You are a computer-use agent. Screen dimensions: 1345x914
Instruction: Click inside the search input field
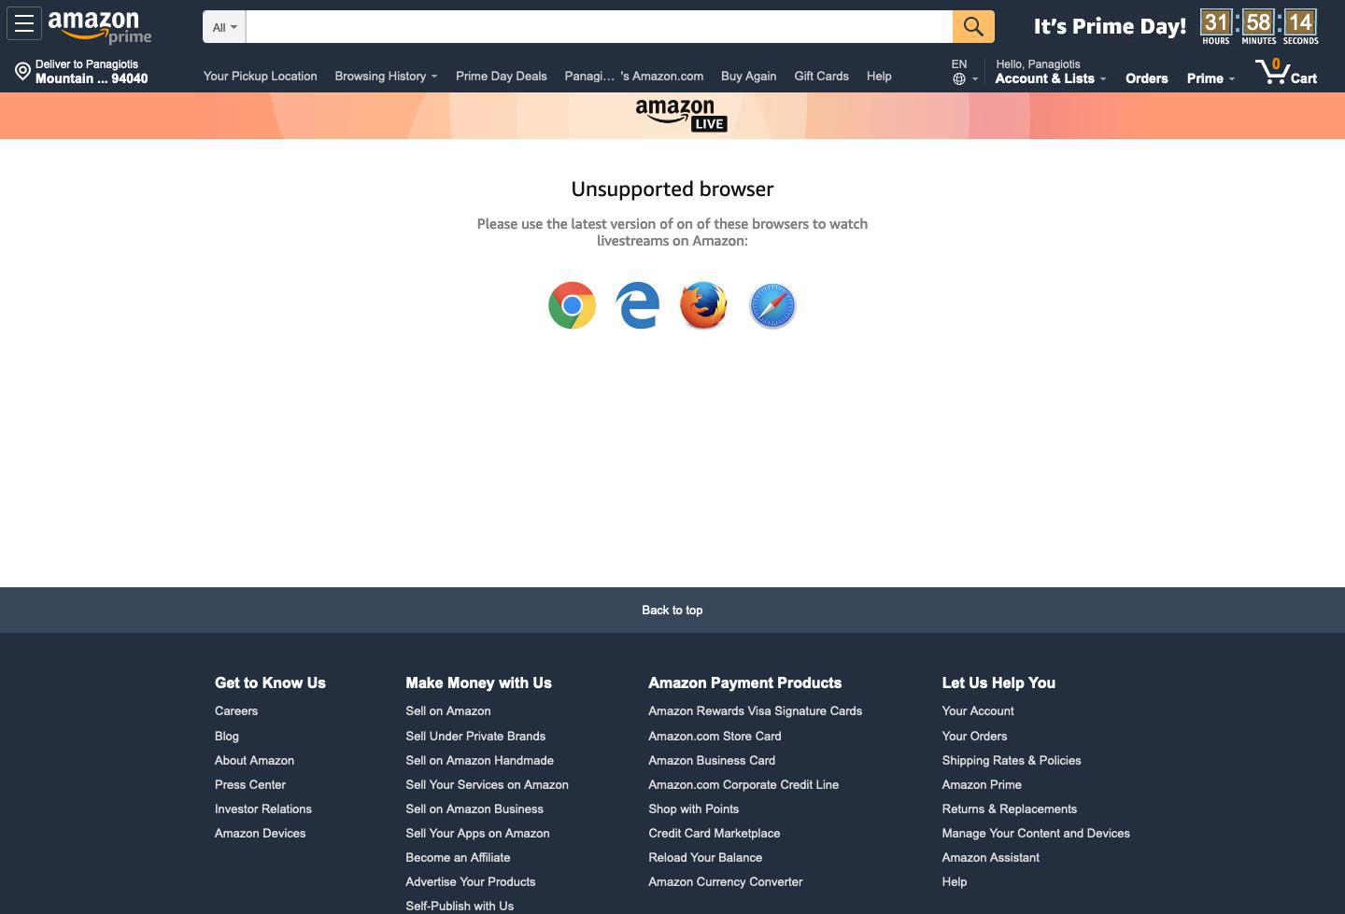pos(598,26)
